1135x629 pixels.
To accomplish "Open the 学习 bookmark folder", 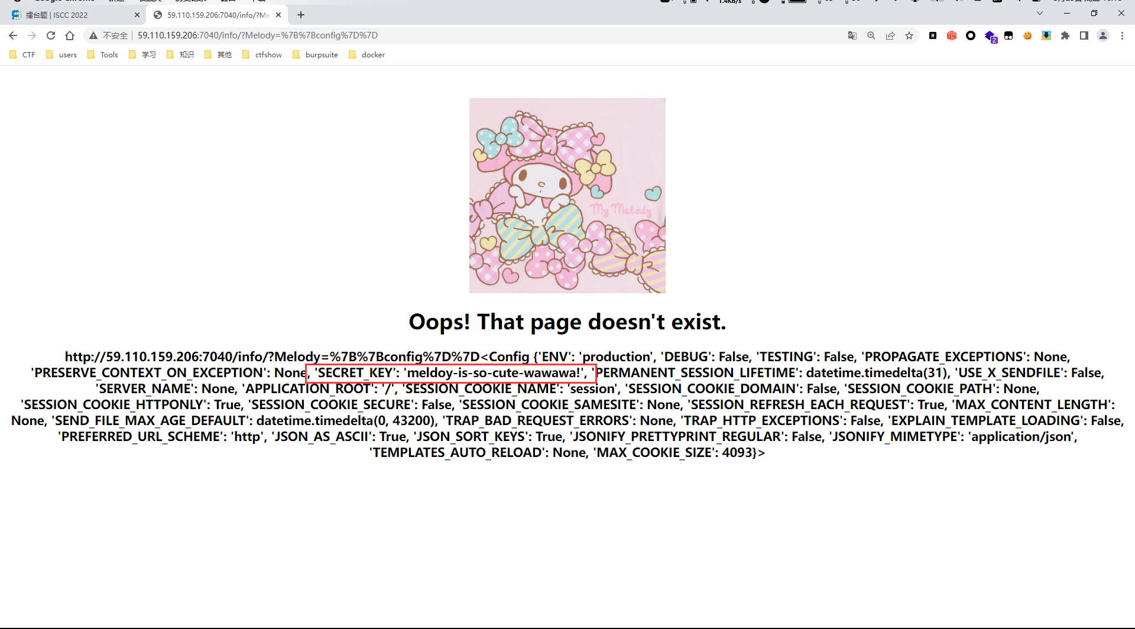I will (x=142, y=55).
